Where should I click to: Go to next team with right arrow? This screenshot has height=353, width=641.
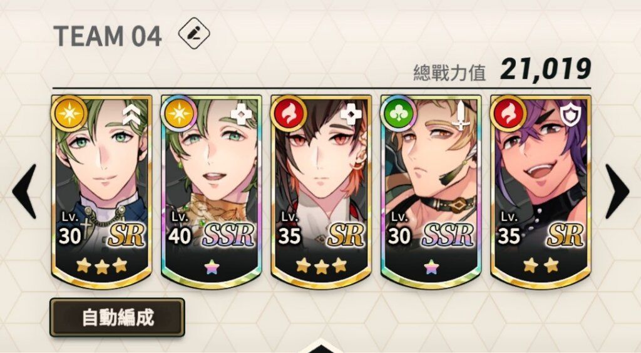617,192
